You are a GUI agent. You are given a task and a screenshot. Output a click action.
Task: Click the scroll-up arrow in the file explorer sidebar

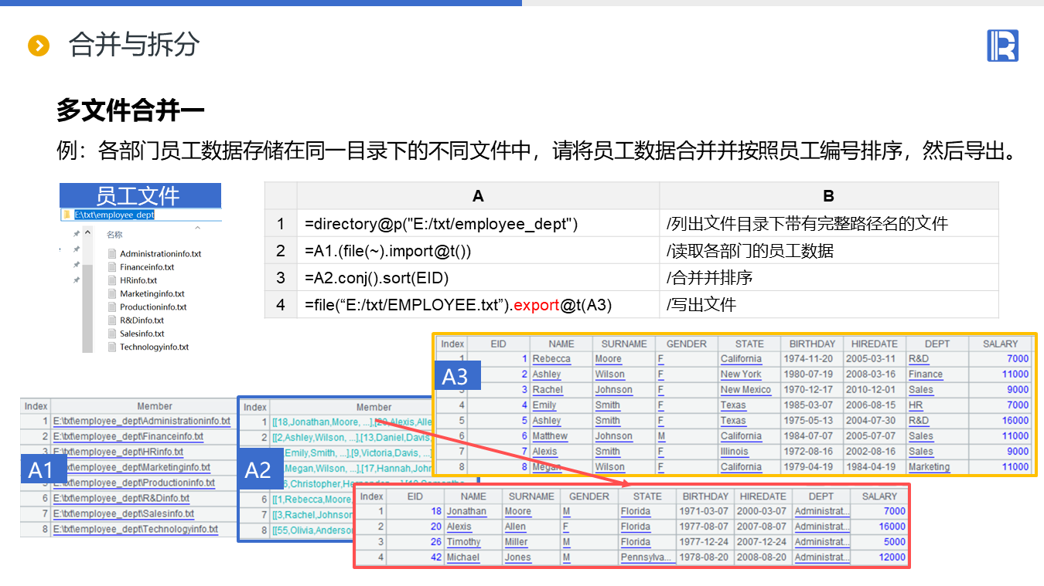pos(87,234)
